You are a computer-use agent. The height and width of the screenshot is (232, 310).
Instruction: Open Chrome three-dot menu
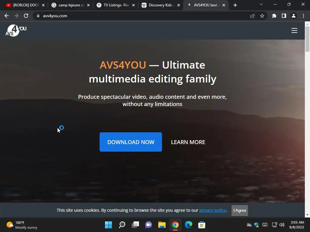[303, 16]
